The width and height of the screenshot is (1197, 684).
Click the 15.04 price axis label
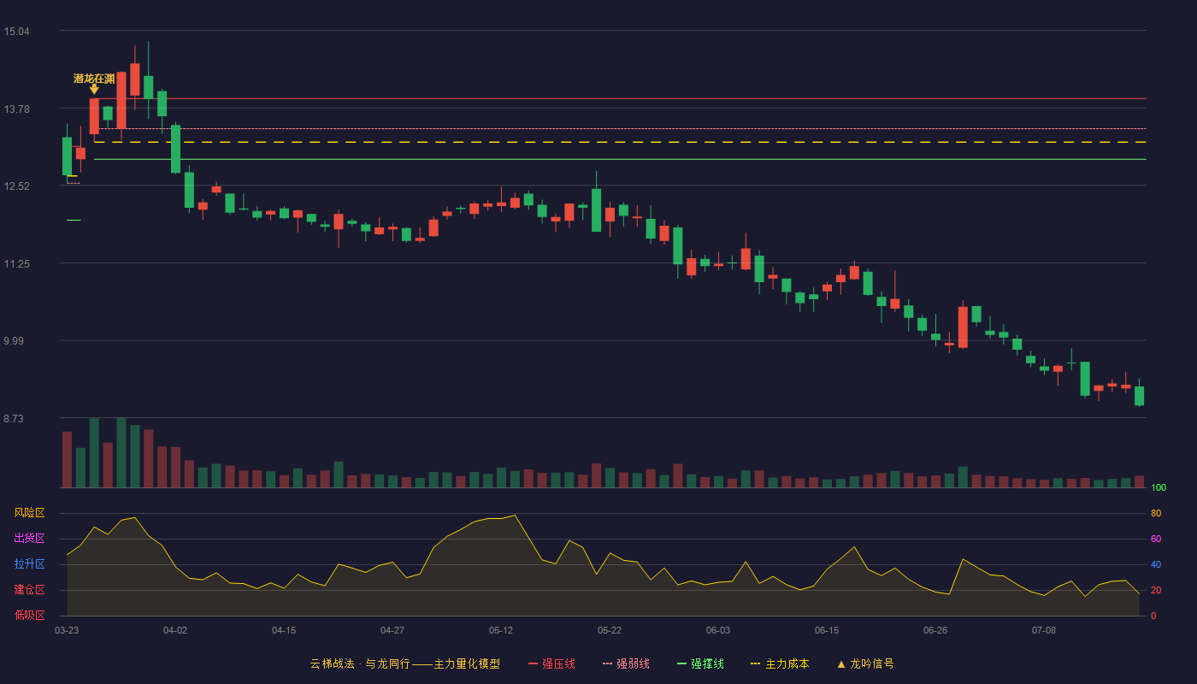pyautogui.click(x=16, y=32)
